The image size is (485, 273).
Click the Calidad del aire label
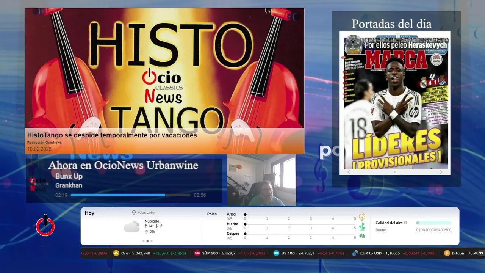click(x=389, y=223)
